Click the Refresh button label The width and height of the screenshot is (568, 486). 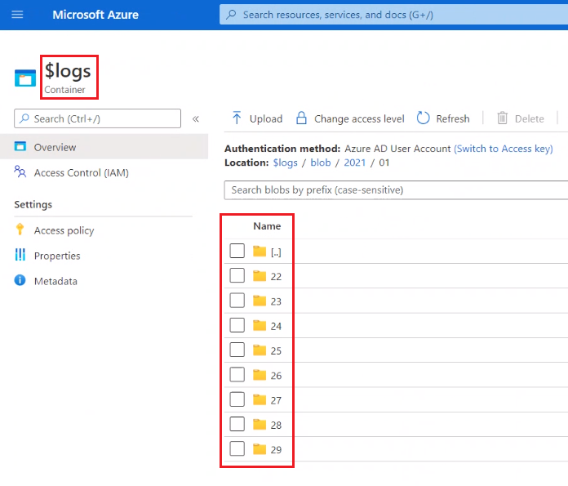coord(452,118)
